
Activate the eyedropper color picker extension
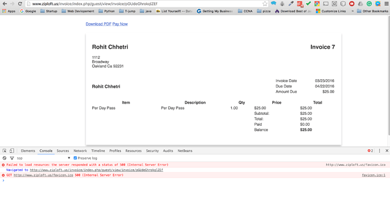[291, 4]
